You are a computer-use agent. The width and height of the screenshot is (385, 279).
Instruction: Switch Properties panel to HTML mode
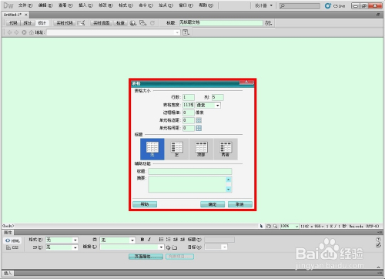[13, 240]
